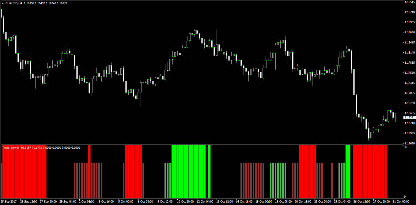Click the time label 2 Oct 08:00
This screenshot has height=205, width=416.
click(x=87, y=202)
